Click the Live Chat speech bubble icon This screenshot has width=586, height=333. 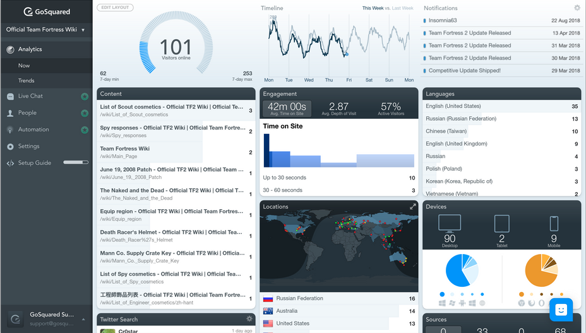click(11, 97)
